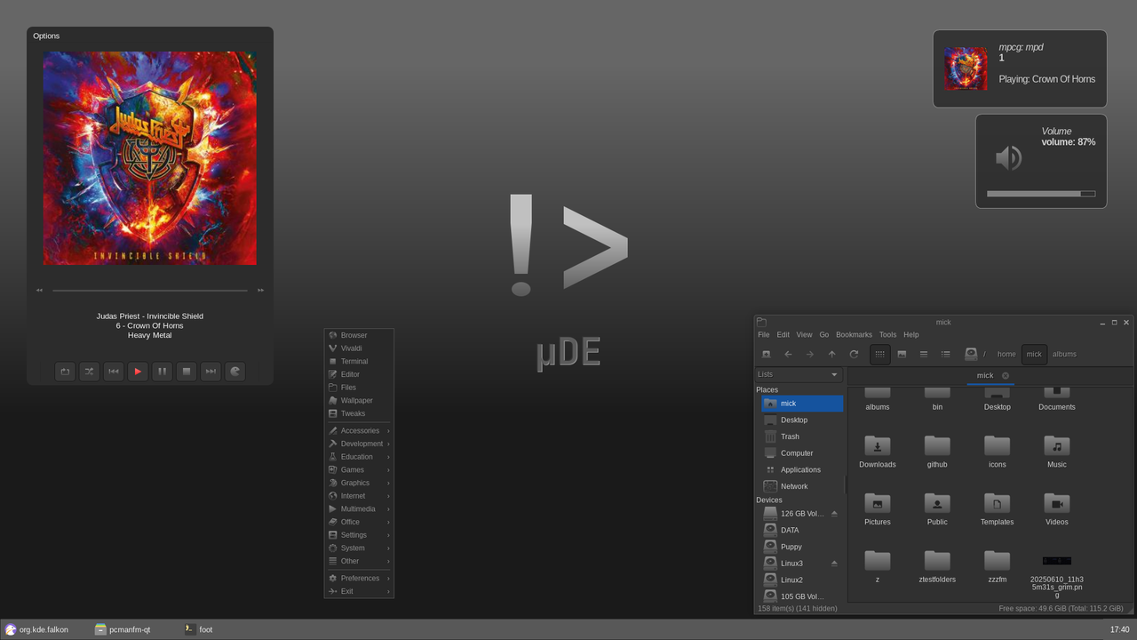The width and height of the screenshot is (1137, 640).
Task: Click mick button in the path bar
Action: coord(1034,354)
